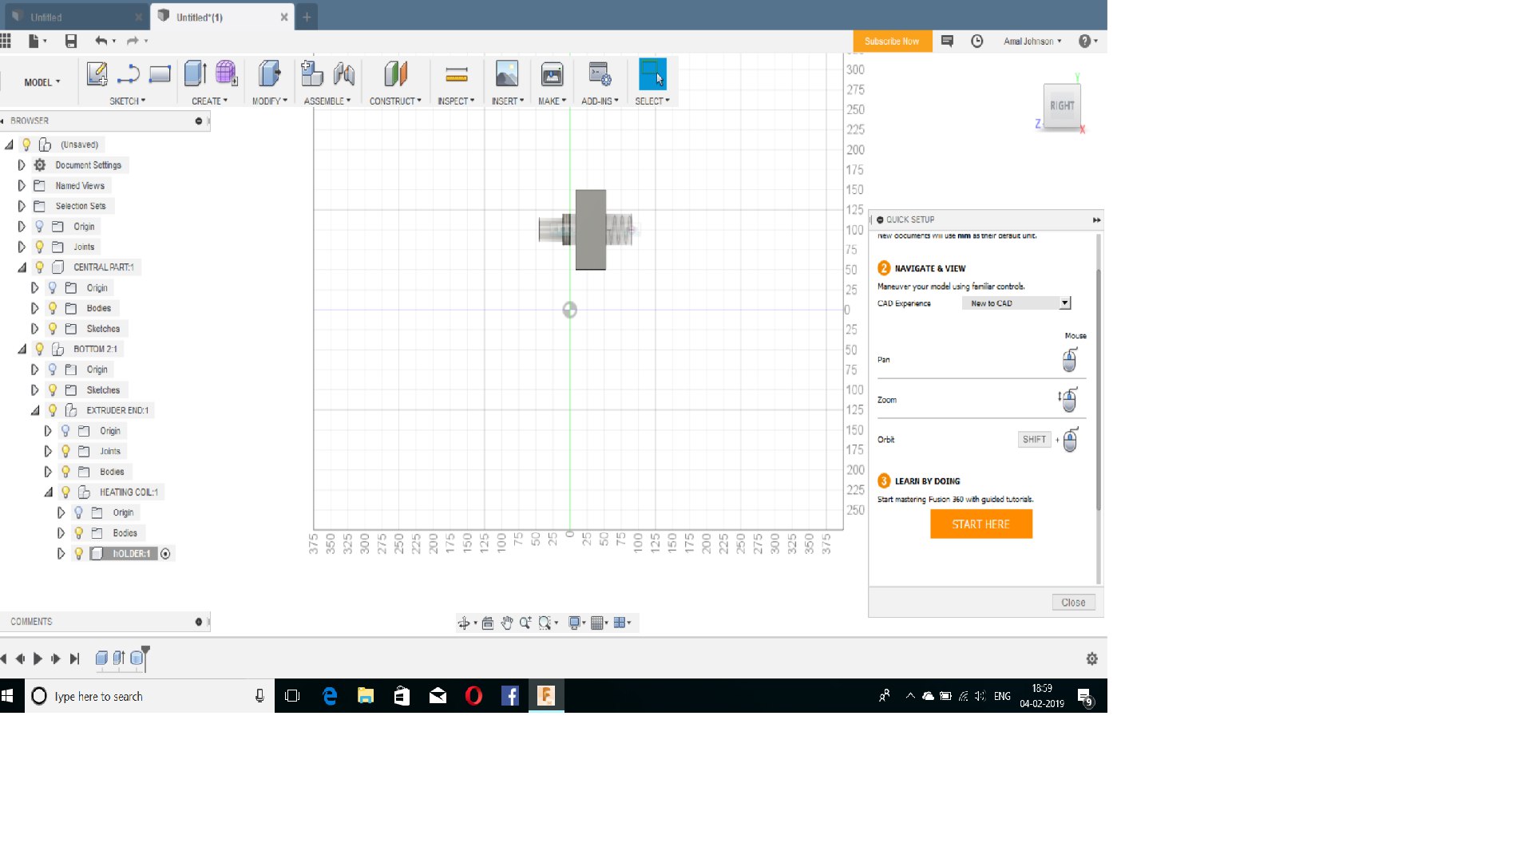Image resolution: width=1533 pixels, height=862 pixels.
Task: Open the CAD Experience dropdown
Action: [1064, 303]
